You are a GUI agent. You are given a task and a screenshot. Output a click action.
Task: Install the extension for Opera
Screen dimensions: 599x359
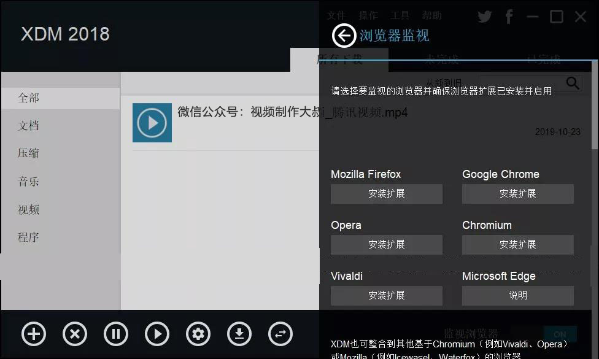pos(387,244)
